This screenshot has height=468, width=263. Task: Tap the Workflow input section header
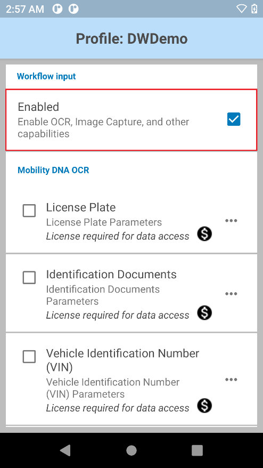point(46,76)
